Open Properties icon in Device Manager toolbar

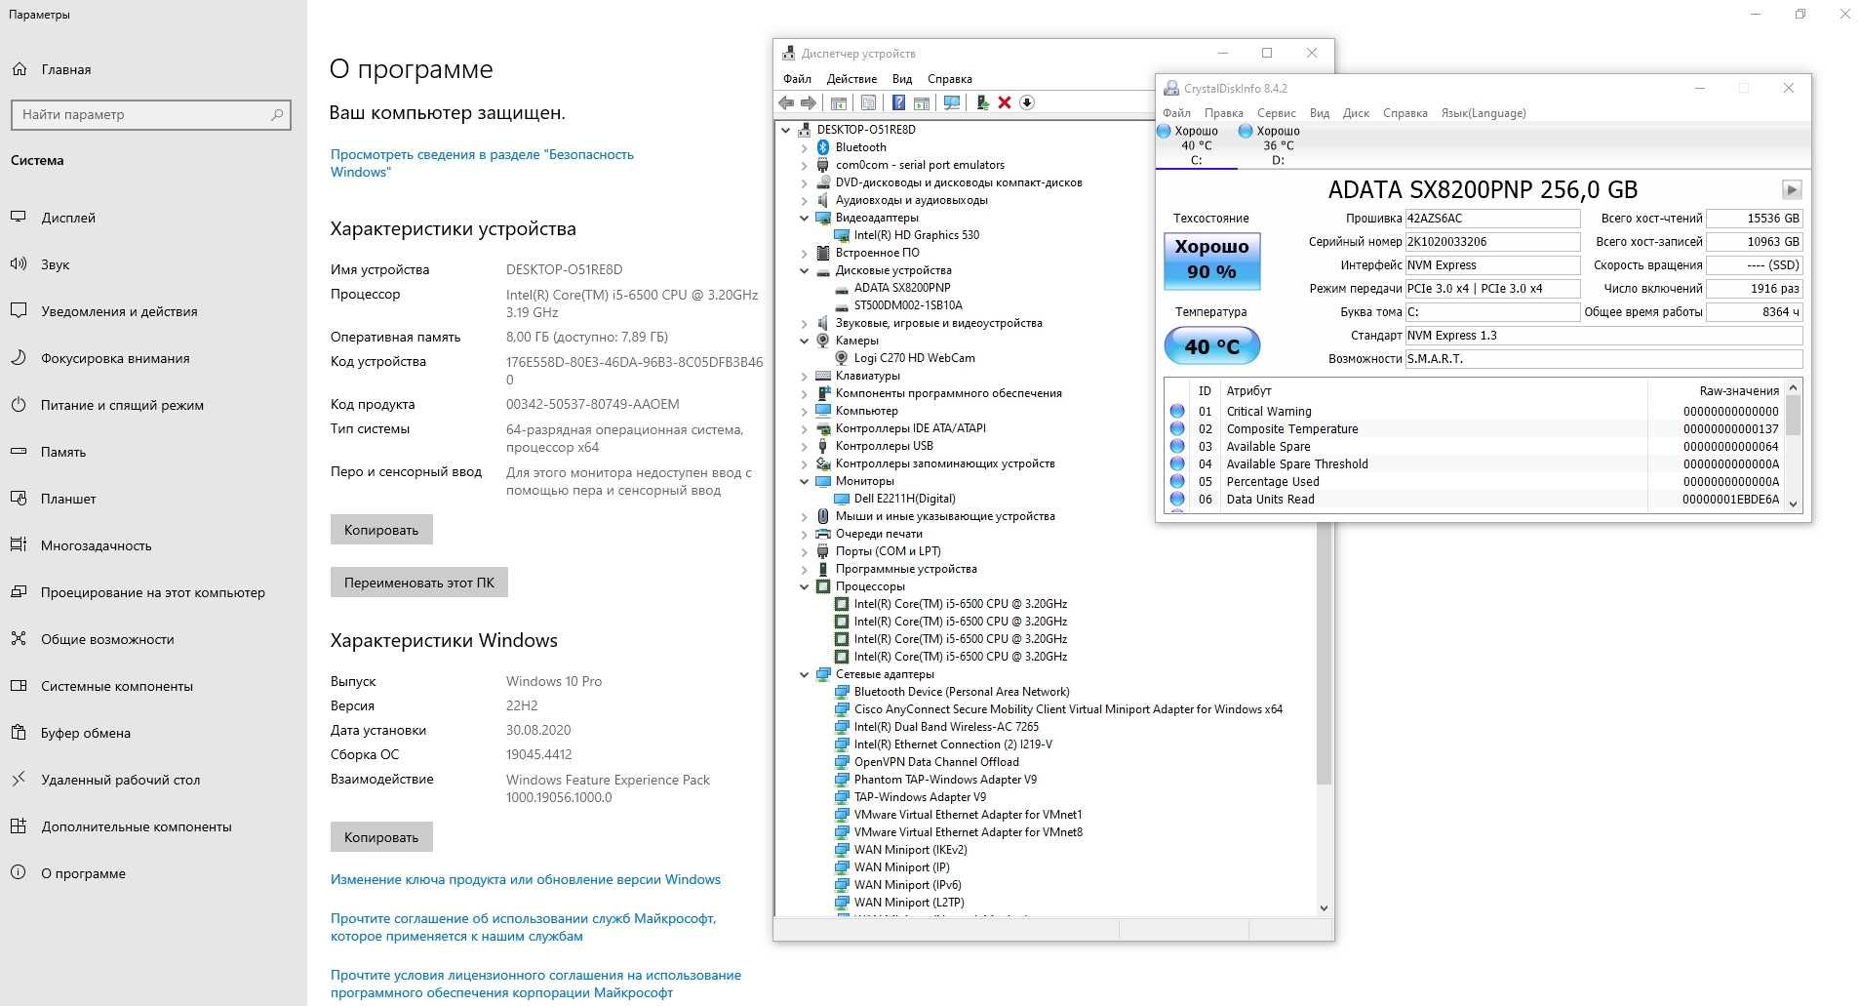coord(869,102)
